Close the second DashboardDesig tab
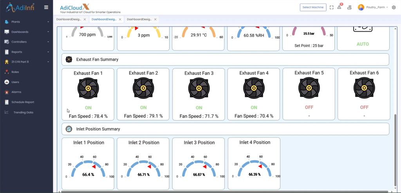The height and width of the screenshot is (193, 401). (120, 20)
